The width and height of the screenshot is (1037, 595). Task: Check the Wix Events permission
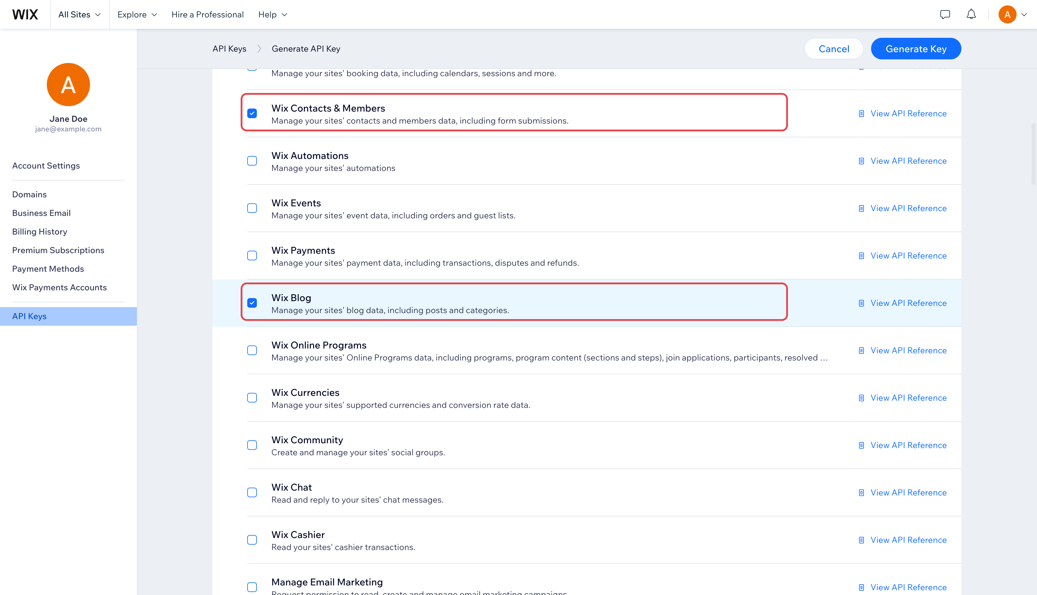pyautogui.click(x=252, y=208)
